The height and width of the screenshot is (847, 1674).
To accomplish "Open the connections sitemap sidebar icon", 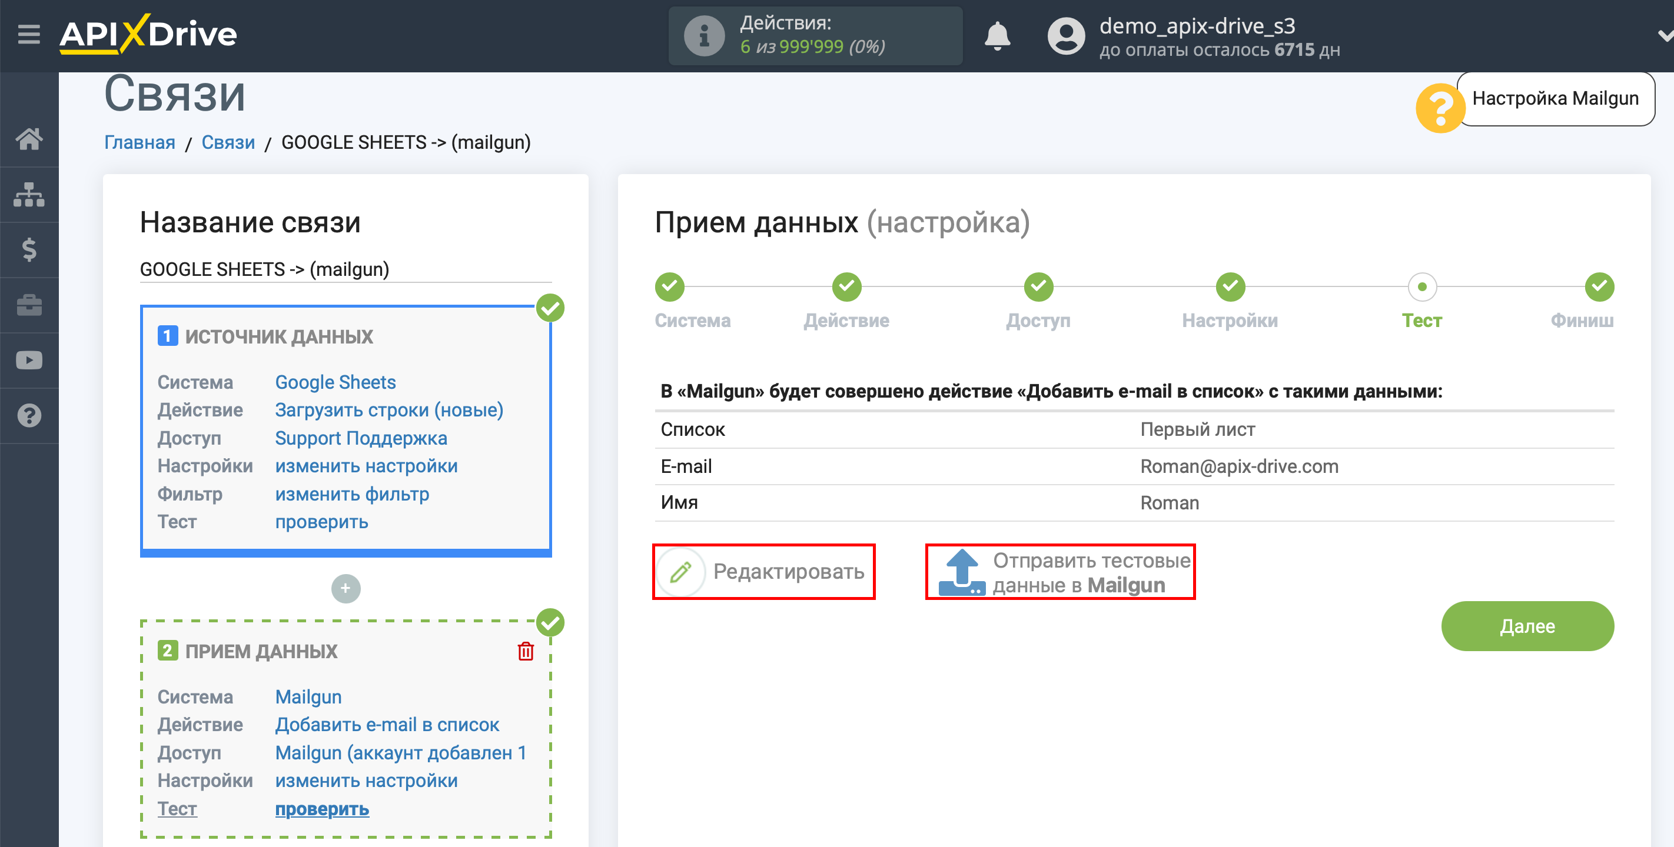I will click(x=29, y=194).
